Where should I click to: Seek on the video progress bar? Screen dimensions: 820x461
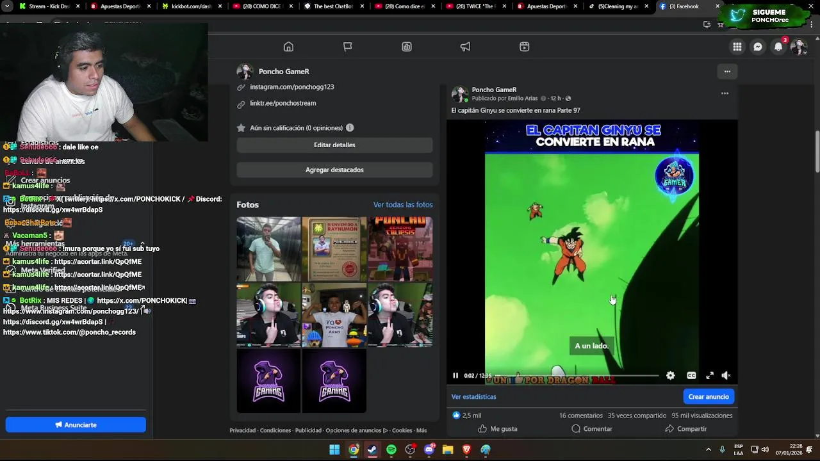pos(577,376)
